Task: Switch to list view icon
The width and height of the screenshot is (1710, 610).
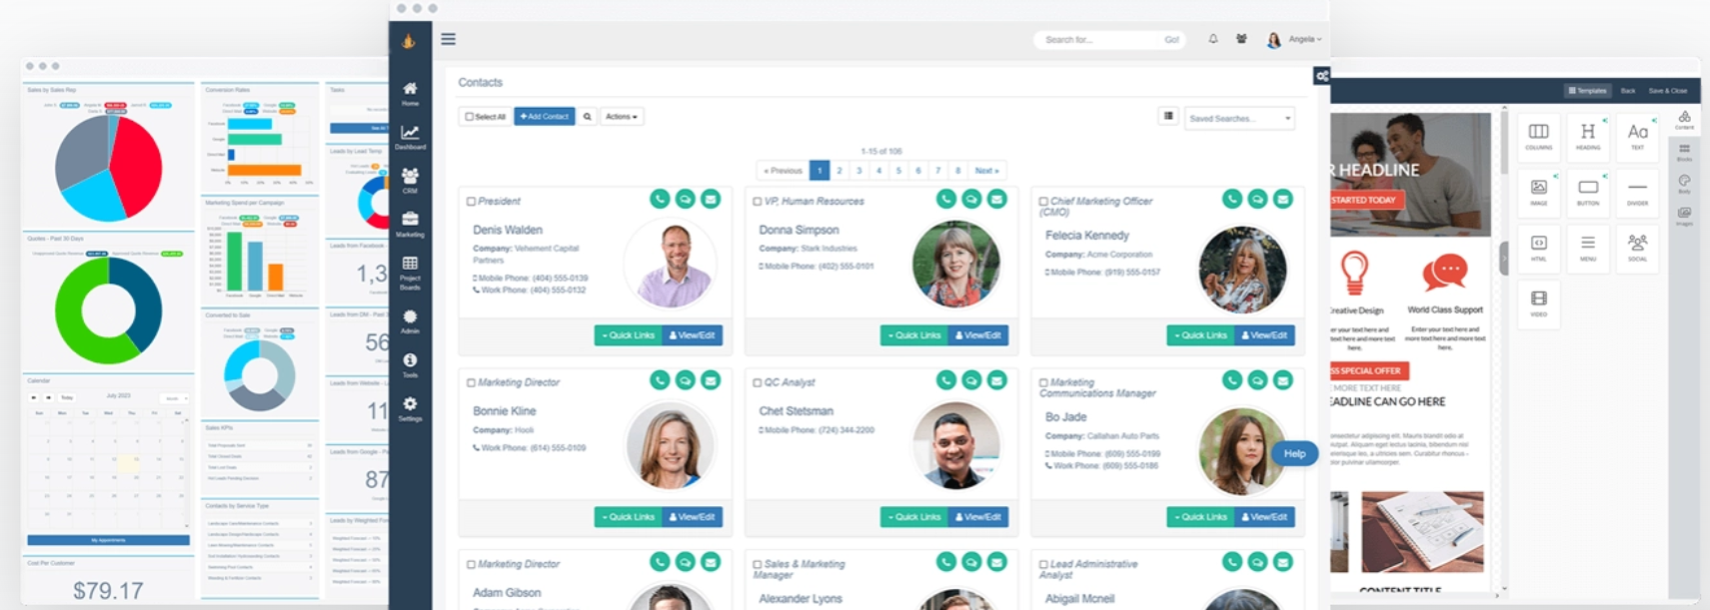Action: (x=1168, y=117)
